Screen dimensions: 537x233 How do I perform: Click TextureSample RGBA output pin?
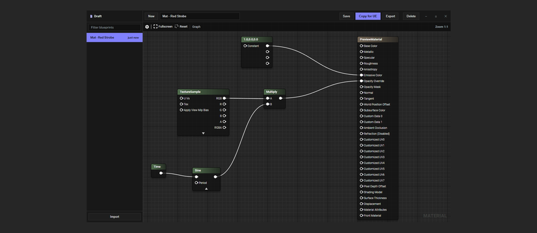pos(225,127)
